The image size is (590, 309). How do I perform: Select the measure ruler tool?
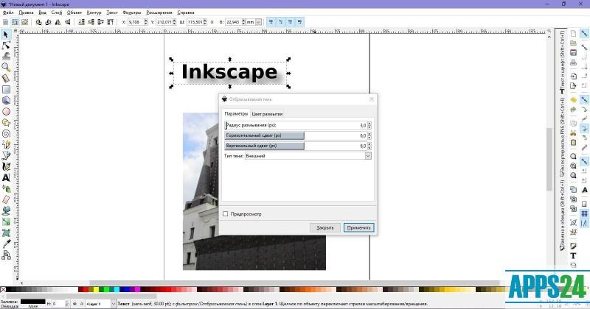[x=6, y=78]
